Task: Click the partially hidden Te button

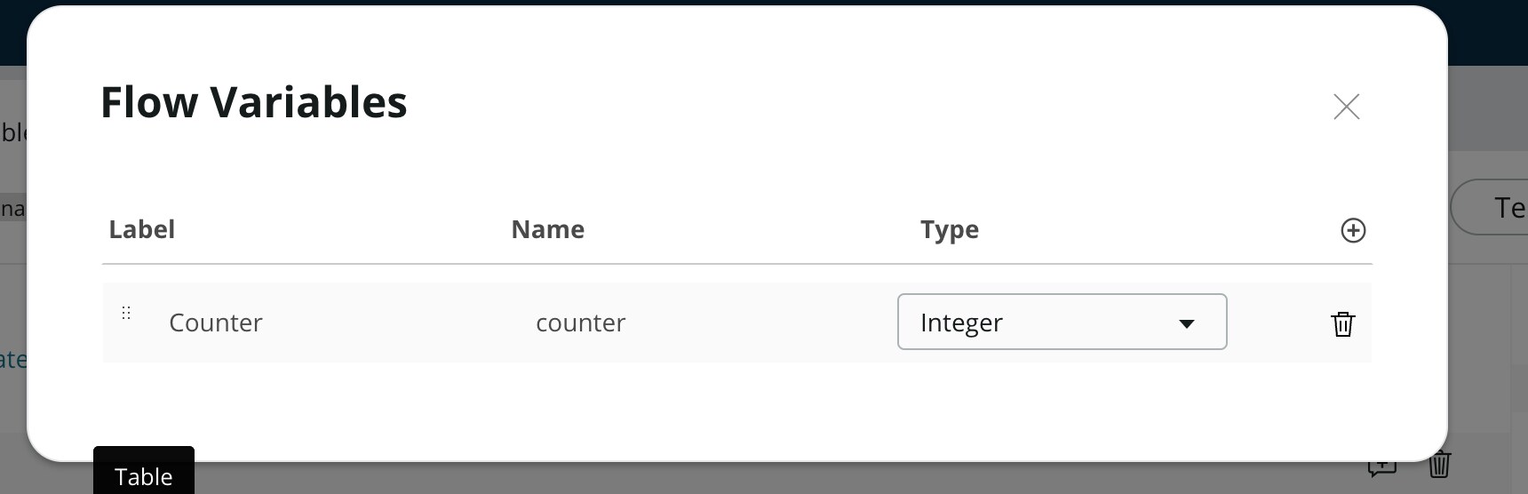Action: (1488, 207)
